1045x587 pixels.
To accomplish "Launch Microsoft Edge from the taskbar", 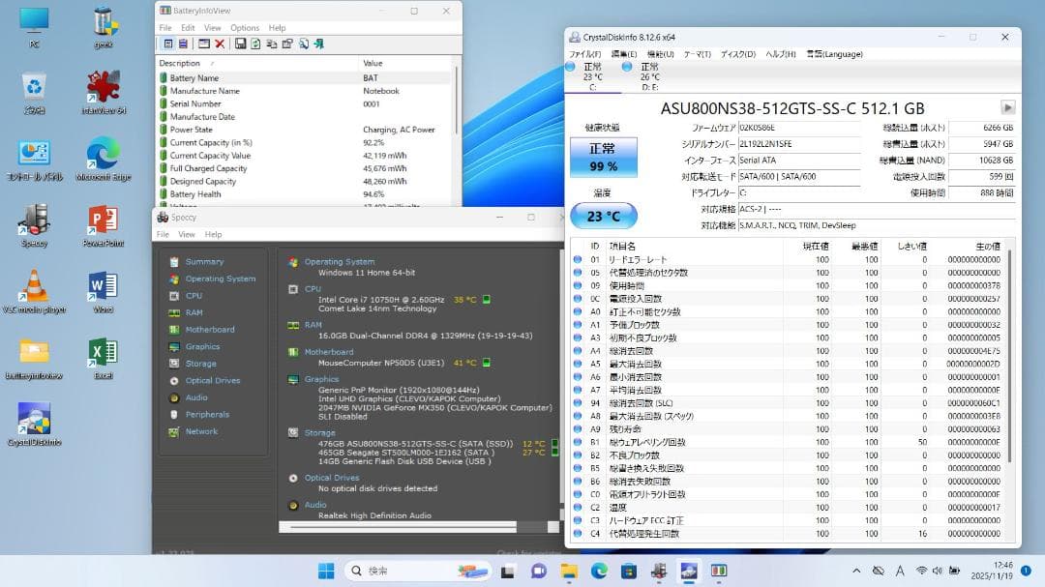I will pyautogui.click(x=599, y=569).
